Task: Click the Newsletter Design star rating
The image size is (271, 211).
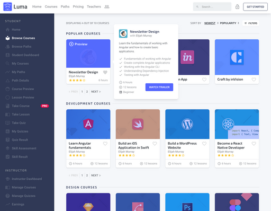Action: coord(77,80)
